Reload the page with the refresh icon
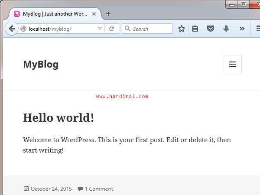The height and width of the screenshot is (195, 260). pyautogui.click(x=112, y=29)
